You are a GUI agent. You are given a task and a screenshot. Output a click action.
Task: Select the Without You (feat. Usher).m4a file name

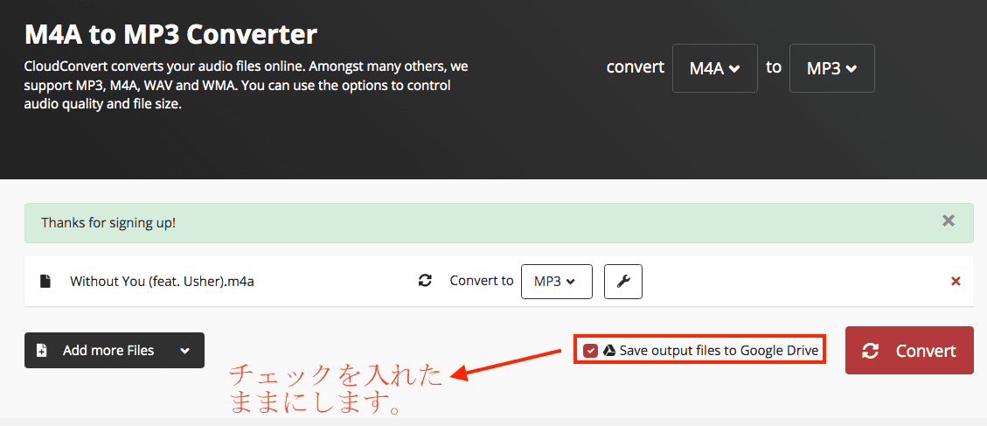162,282
